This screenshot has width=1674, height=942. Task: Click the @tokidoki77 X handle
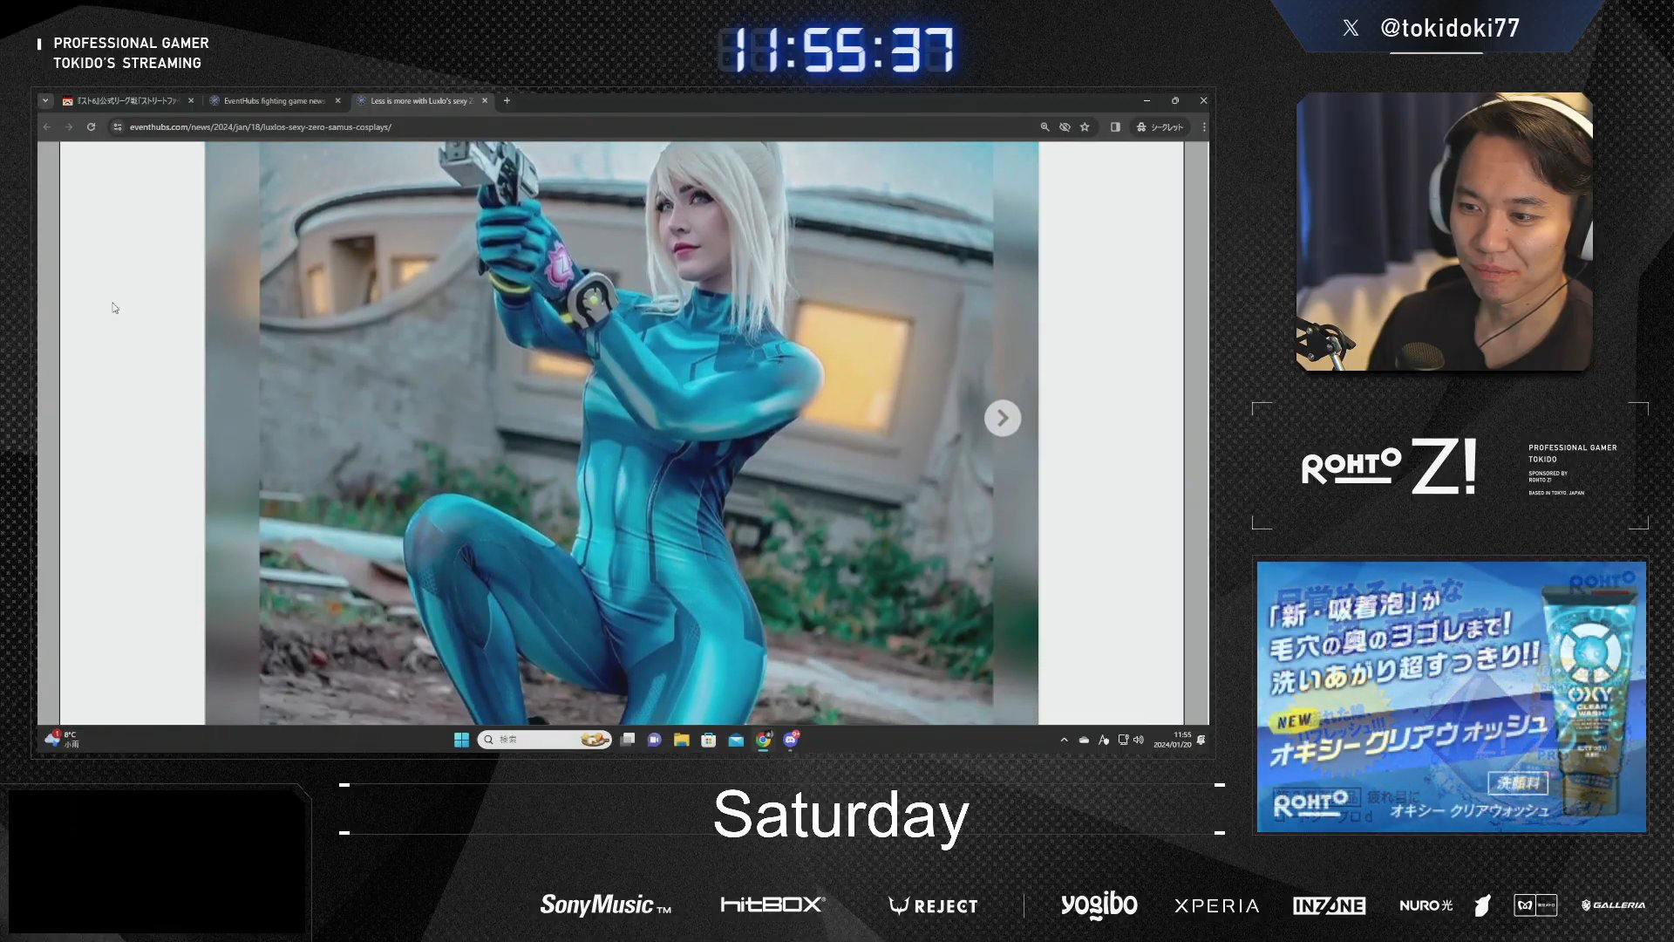[1449, 28]
